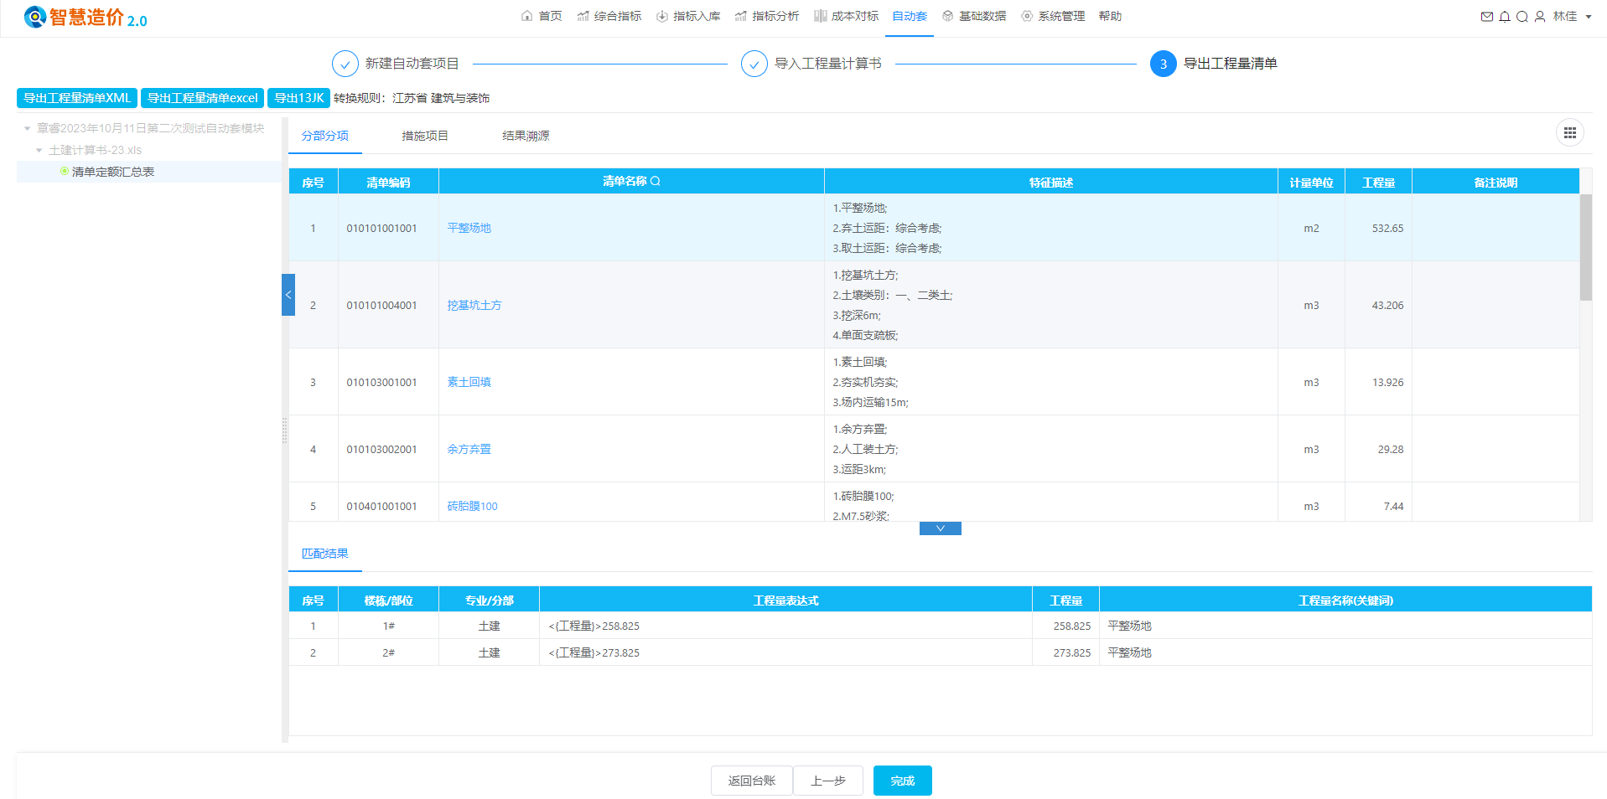Click the user profile icon
Image resolution: width=1607 pixels, height=799 pixels.
pos(1540,16)
